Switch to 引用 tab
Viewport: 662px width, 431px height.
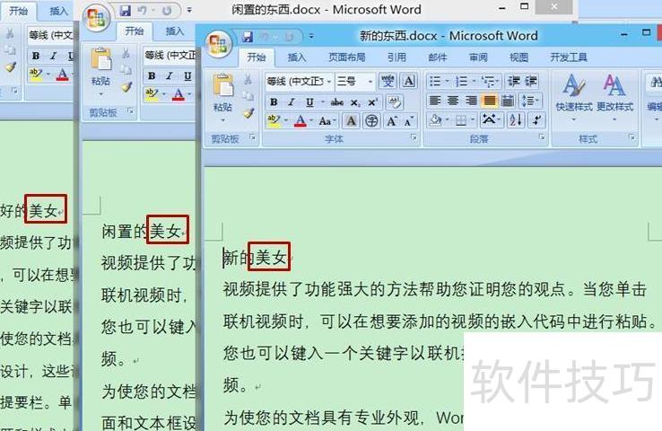396,57
